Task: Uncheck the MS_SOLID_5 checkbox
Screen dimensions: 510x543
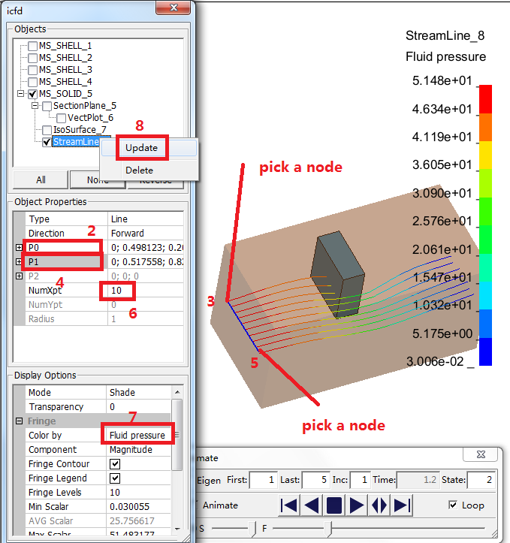Action: tap(32, 94)
